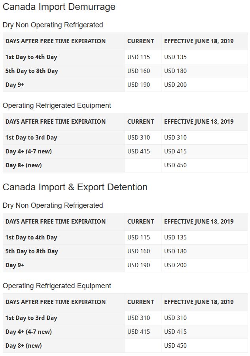Click "5th Day to 8th Day" in Demurrage table
The height and width of the screenshot is (356, 250).
pyautogui.click(x=32, y=71)
